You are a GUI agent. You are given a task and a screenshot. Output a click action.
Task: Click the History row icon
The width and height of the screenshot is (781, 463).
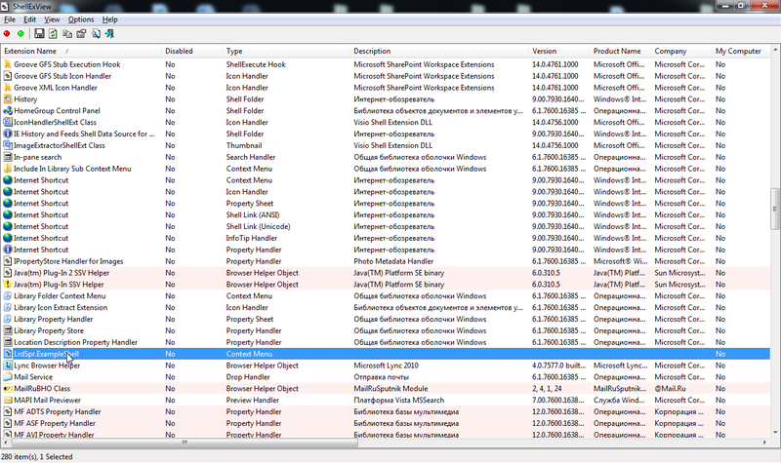[8, 99]
